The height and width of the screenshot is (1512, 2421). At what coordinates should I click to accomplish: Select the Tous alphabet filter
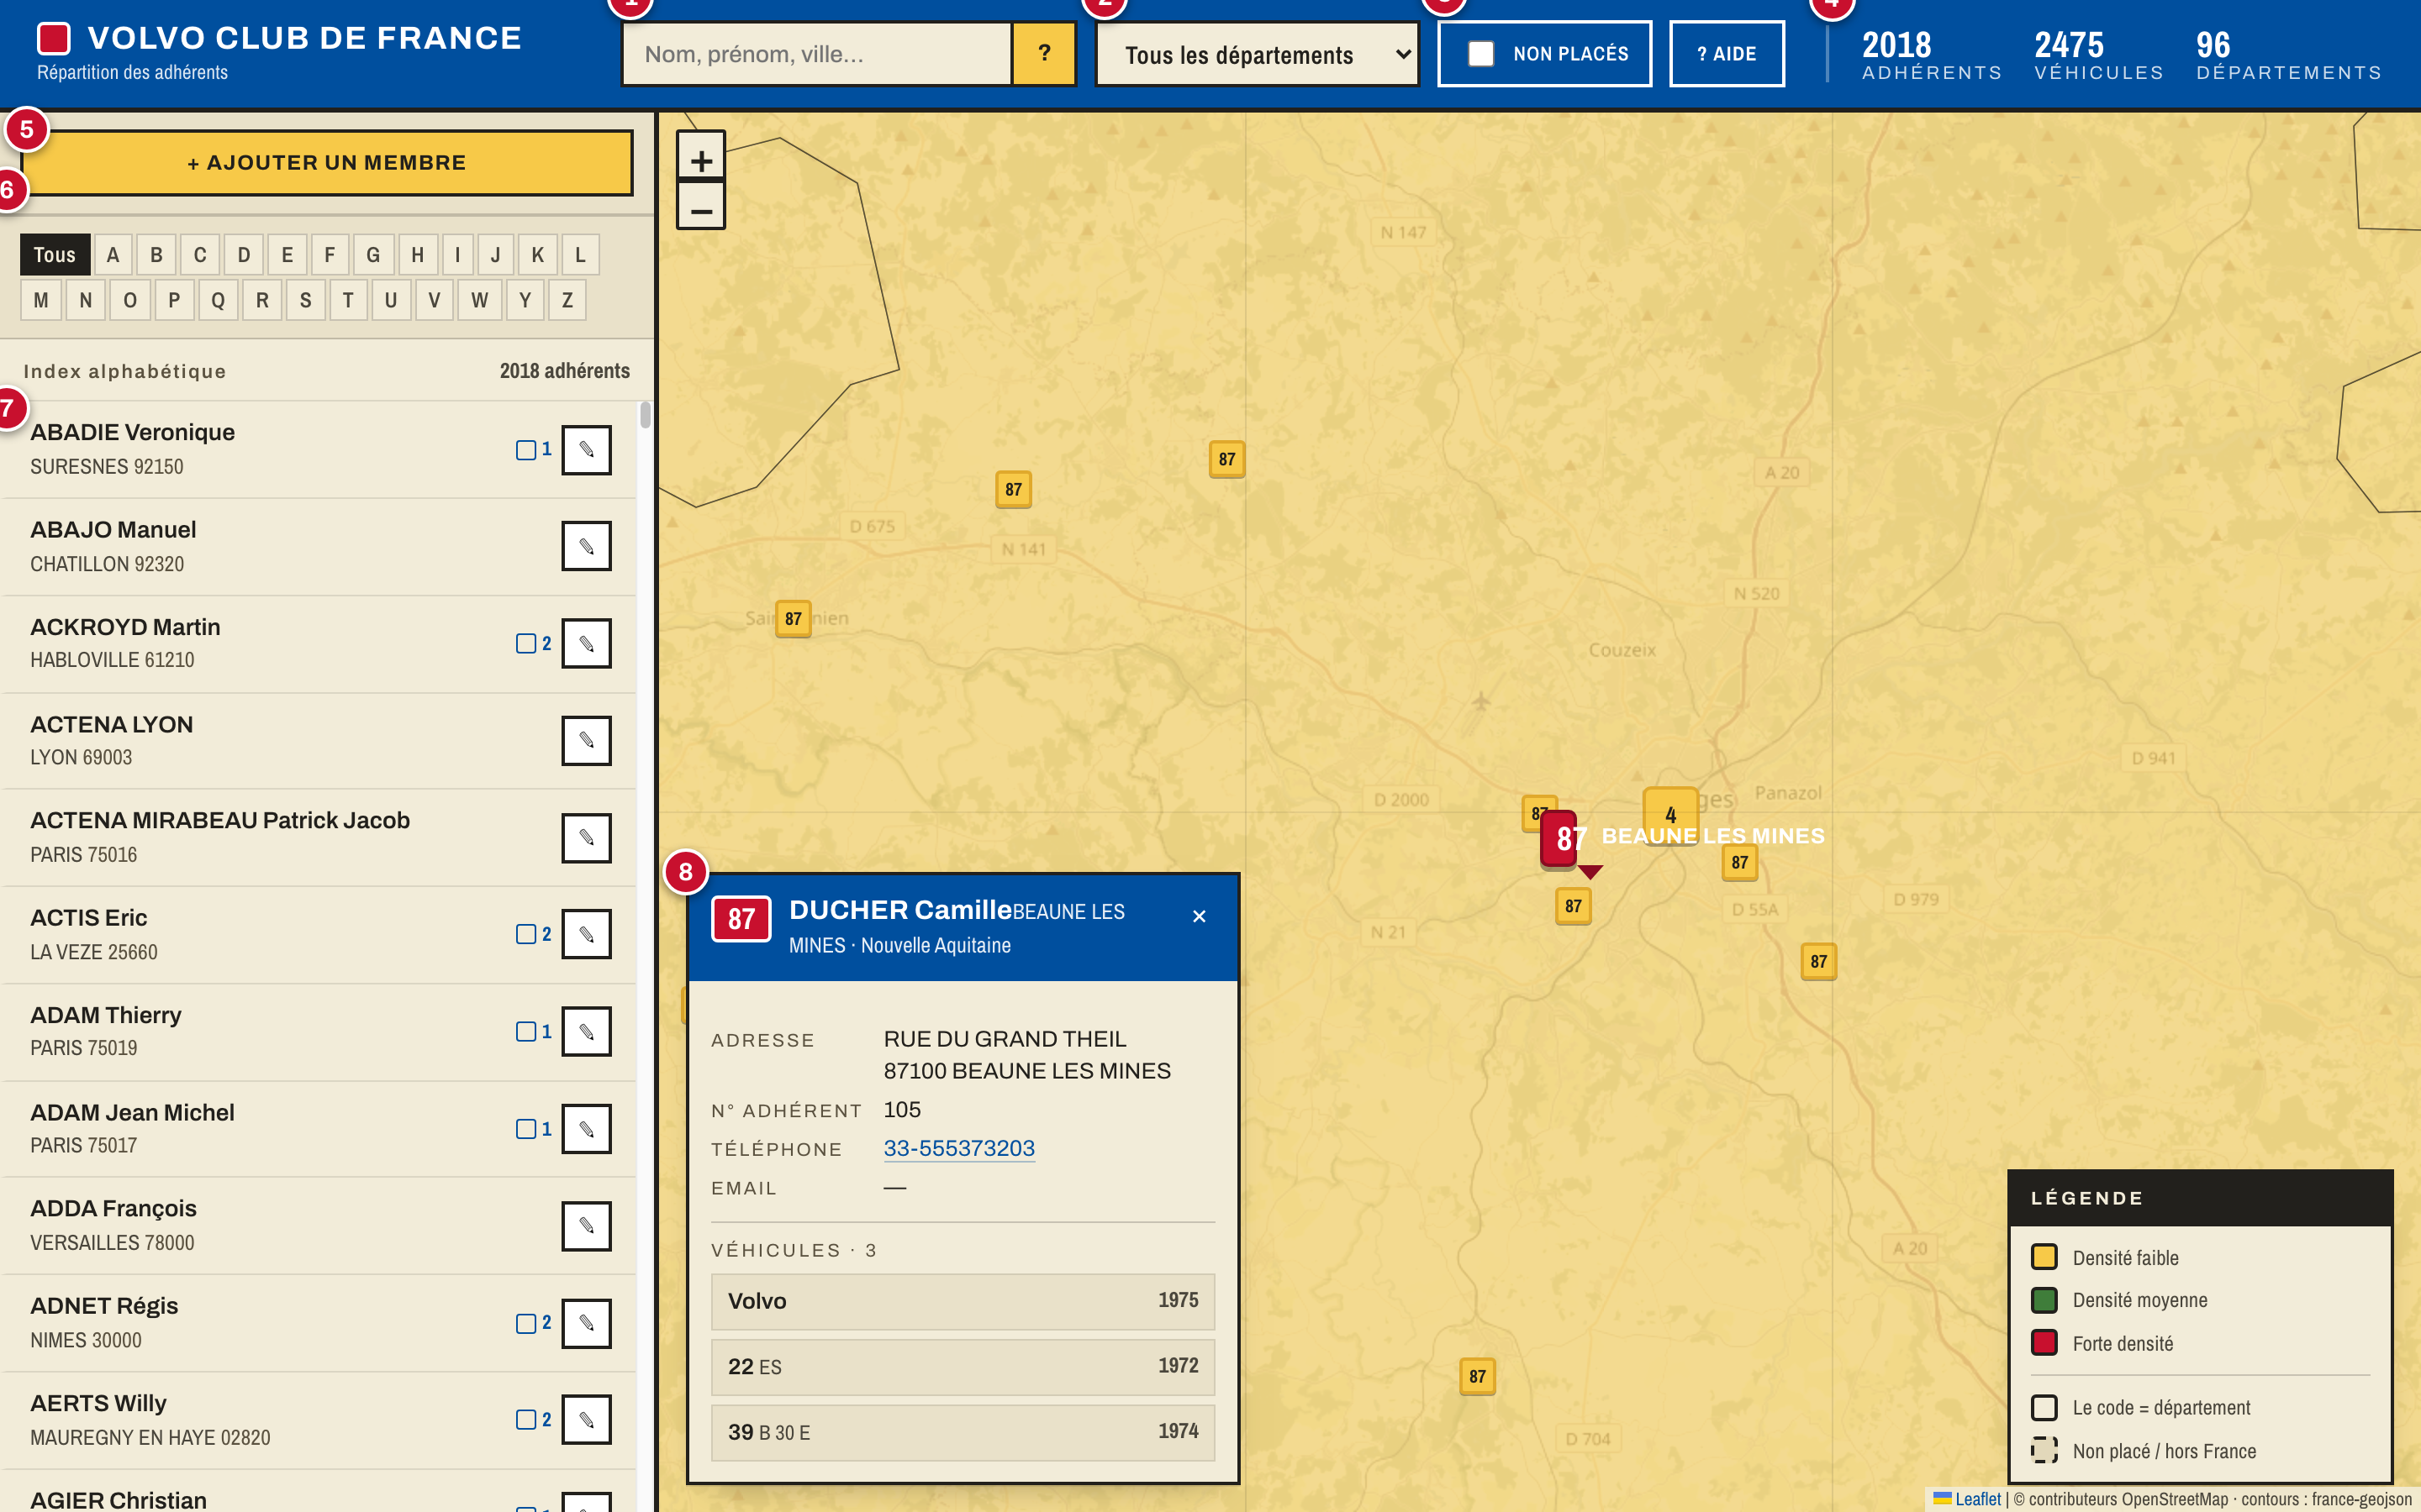click(x=55, y=255)
